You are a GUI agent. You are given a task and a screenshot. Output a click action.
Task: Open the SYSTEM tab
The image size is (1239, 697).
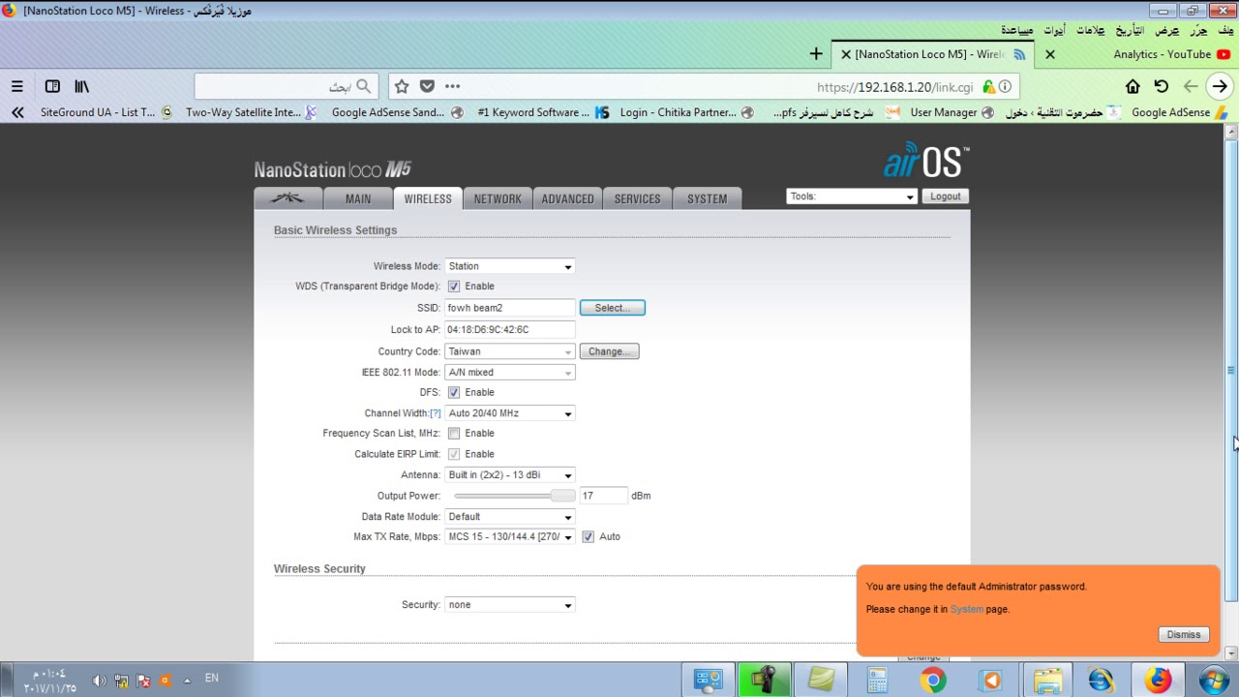click(707, 198)
